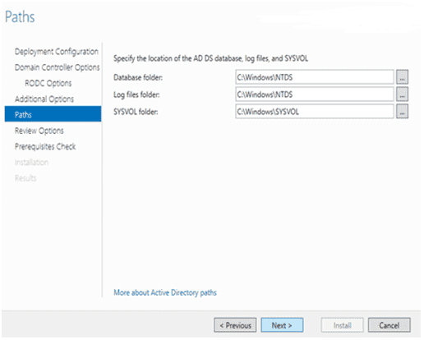
Task: Select the SYSVOL folder path field
Action: [315, 112]
